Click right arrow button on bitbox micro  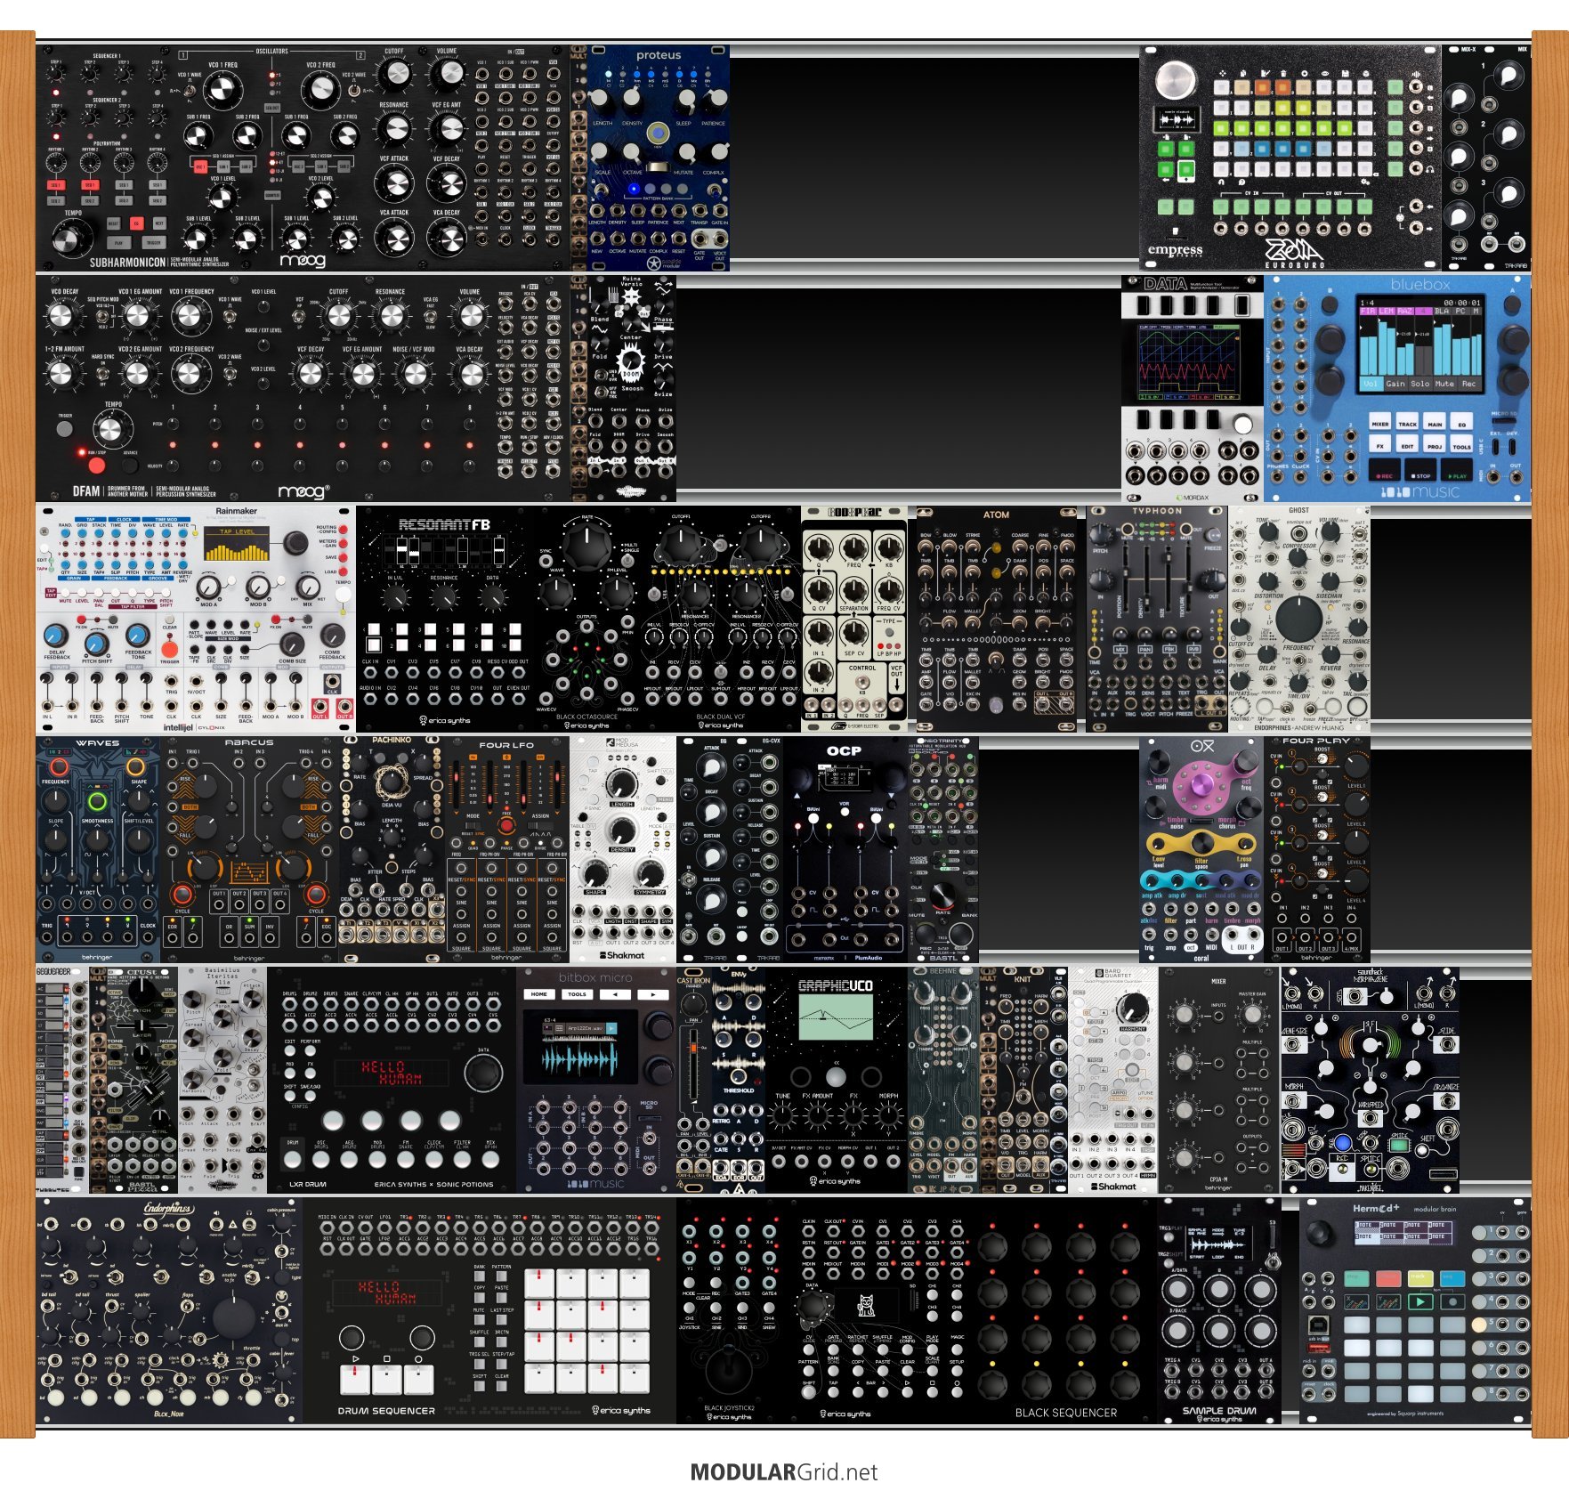(x=652, y=994)
